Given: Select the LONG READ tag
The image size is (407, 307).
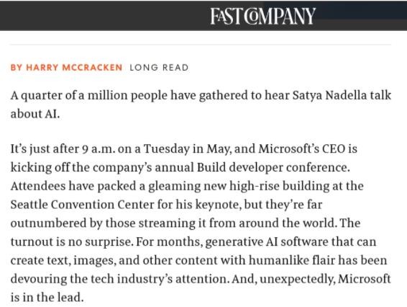Looking at the screenshot, I should (x=159, y=68).
